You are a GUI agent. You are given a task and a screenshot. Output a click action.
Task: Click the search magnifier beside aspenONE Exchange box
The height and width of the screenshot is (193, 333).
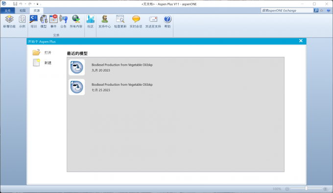point(316,10)
